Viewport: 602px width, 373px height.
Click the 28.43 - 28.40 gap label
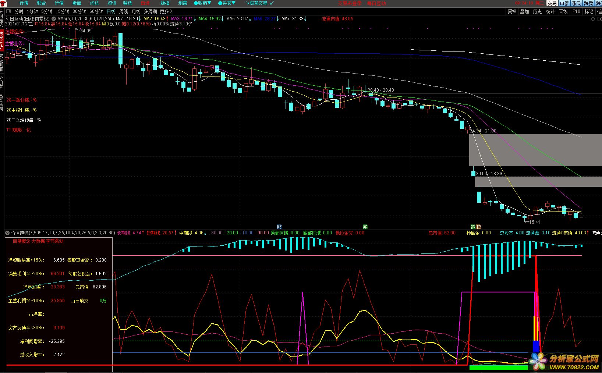[x=381, y=90]
